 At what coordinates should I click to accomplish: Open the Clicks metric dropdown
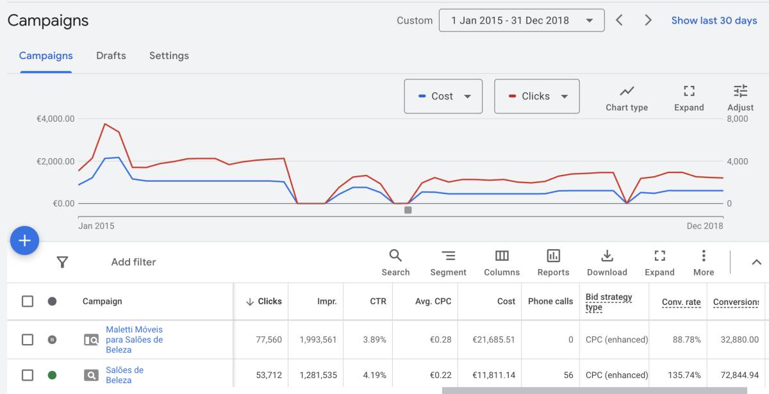tap(537, 96)
